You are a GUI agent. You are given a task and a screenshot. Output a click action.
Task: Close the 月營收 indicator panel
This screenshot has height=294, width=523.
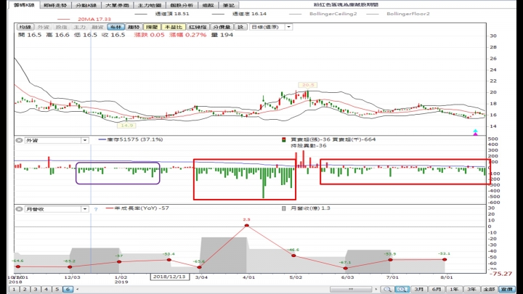coord(19,209)
